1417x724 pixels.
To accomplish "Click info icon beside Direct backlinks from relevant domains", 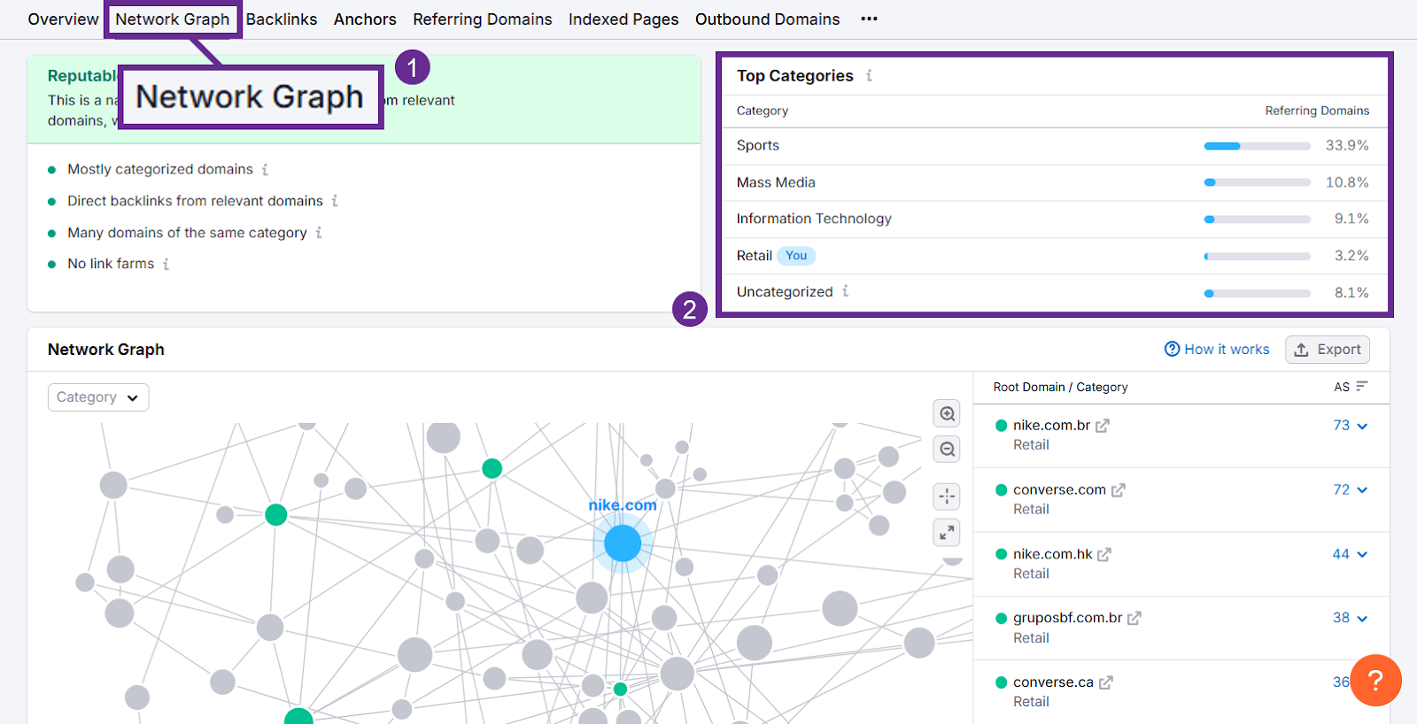I will (x=335, y=201).
